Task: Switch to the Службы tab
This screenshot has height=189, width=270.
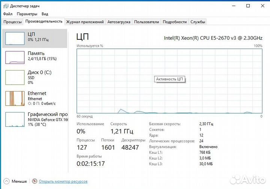Action: point(198,22)
